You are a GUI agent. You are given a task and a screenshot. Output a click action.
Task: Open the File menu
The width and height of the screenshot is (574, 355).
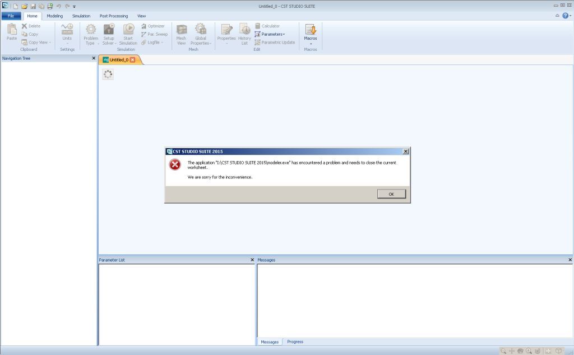point(11,16)
